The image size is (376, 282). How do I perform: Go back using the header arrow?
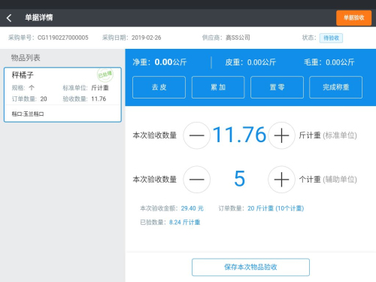click(9, 18)
